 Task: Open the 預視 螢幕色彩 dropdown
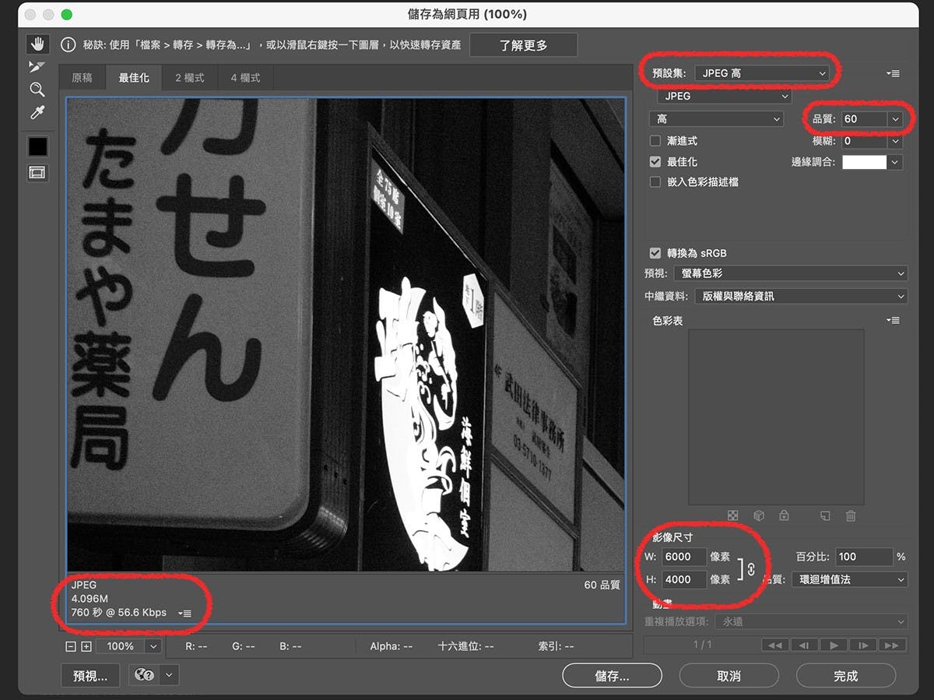[790, 274]
